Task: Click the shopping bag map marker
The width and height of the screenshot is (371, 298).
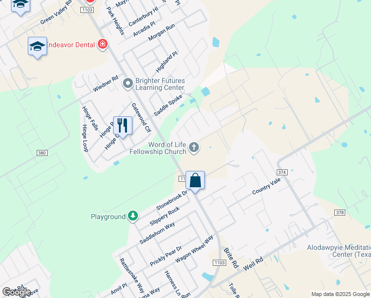Action: (x=195, y=182)
